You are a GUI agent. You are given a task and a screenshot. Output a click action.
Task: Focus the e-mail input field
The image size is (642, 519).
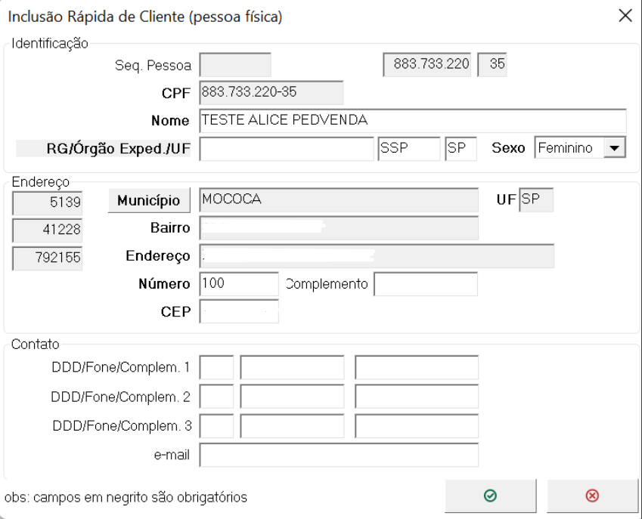(339, 456)
